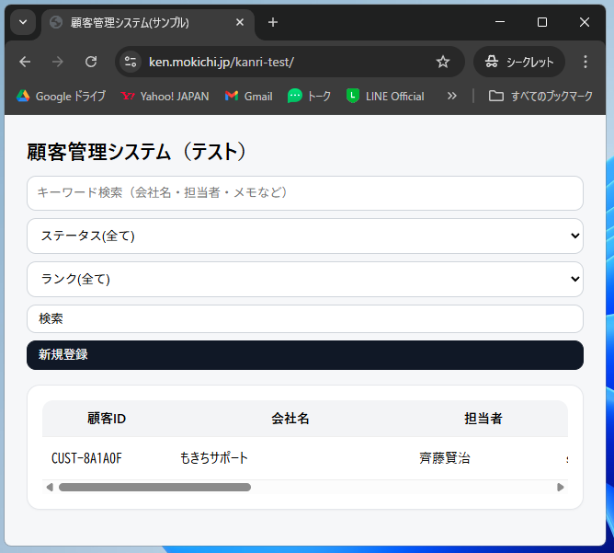Open a new tab with plus button
The width and height of the screenshot is (614, 553).
click(273, 22)
